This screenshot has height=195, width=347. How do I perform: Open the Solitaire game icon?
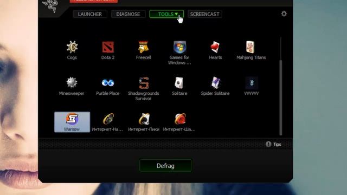[179, 83]
